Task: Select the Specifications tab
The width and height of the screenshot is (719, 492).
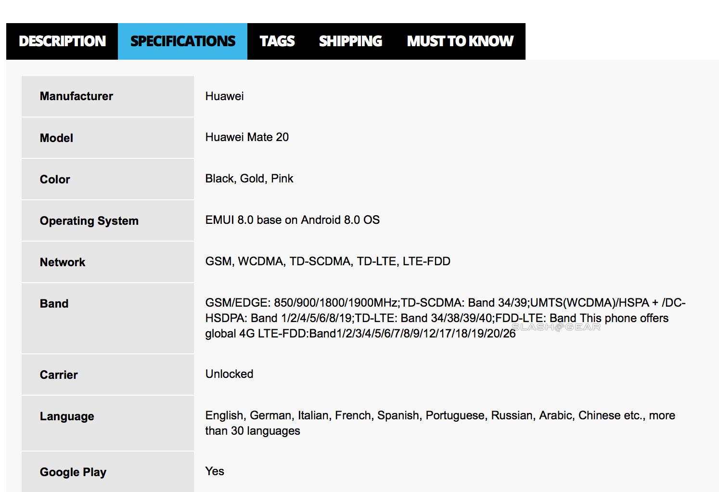Action: pyautogui.click(x=183, y=41)
